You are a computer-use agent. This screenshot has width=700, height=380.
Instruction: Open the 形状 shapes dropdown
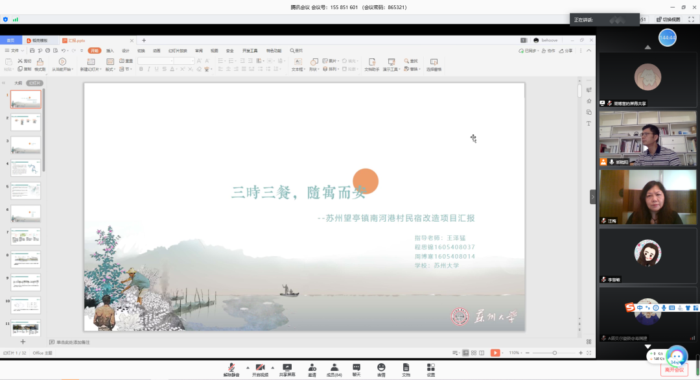(314, 65)
